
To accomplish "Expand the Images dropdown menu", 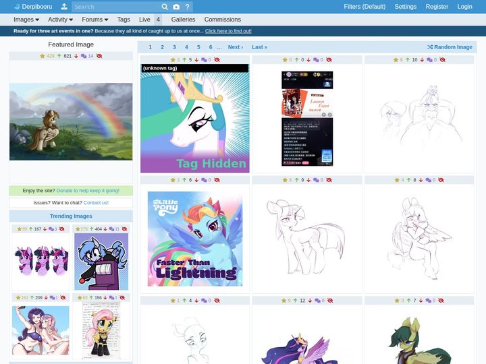I will (x=26, y=20).
